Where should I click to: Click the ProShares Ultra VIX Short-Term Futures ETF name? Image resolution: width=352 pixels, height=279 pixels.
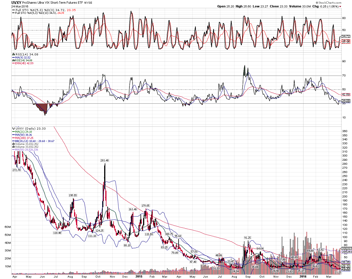coord(53,3)
